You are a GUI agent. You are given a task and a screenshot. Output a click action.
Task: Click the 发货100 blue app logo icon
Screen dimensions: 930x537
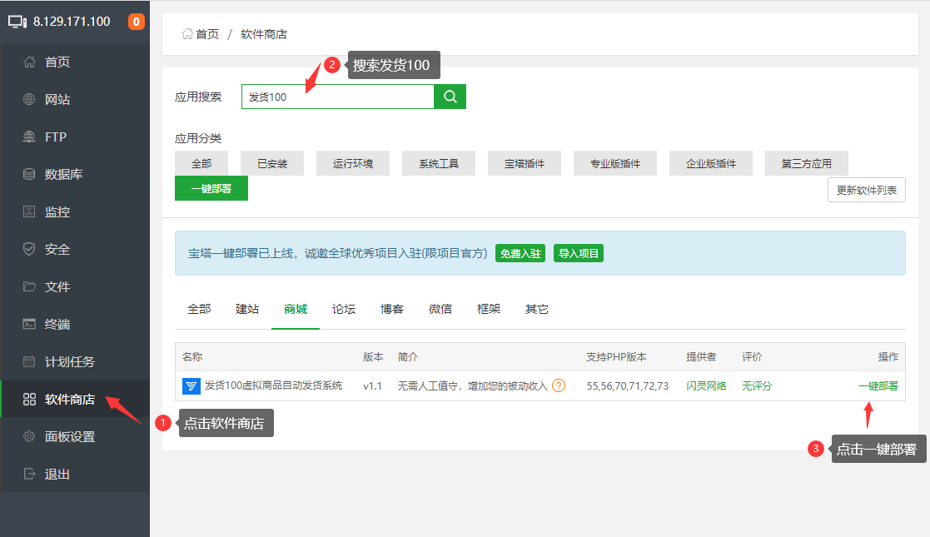point(191,386)
